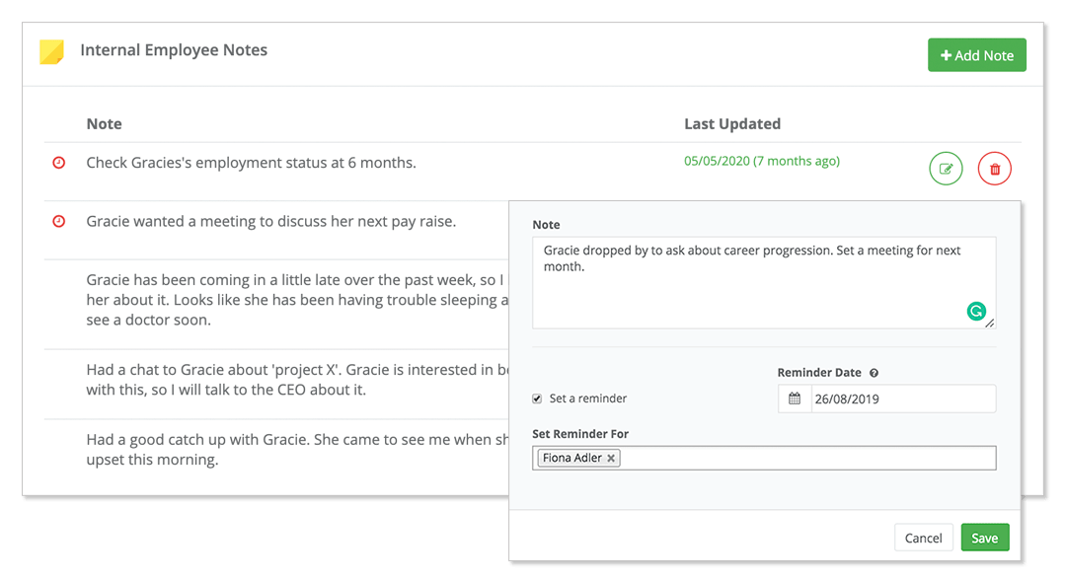Click the Grammarly icon in note textarea
Viewport: 1066px width, 580px height.
coord(975,312)
